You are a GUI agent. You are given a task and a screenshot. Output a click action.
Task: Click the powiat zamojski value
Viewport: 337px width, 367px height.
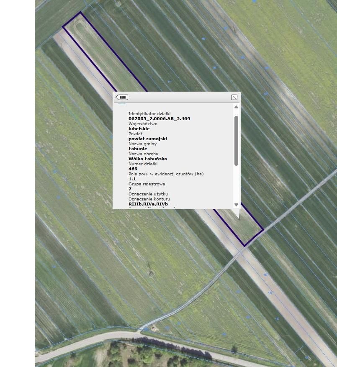pyautogui.click(x=147, y=139)
